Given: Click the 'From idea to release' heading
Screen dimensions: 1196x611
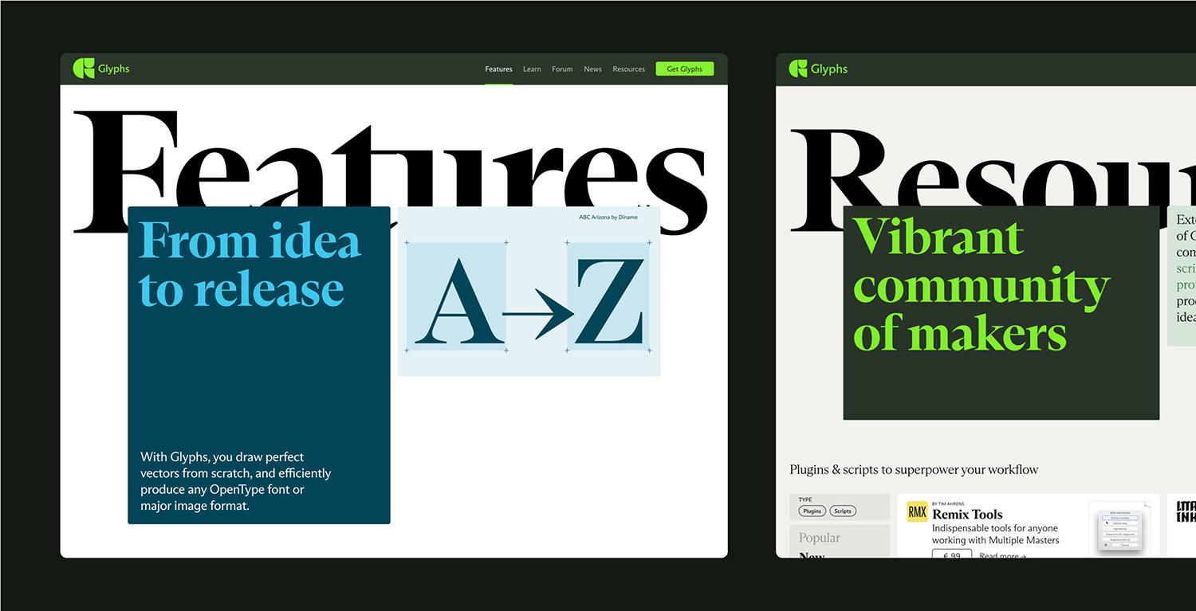Looking at the screenshot, I should point(250,265).
